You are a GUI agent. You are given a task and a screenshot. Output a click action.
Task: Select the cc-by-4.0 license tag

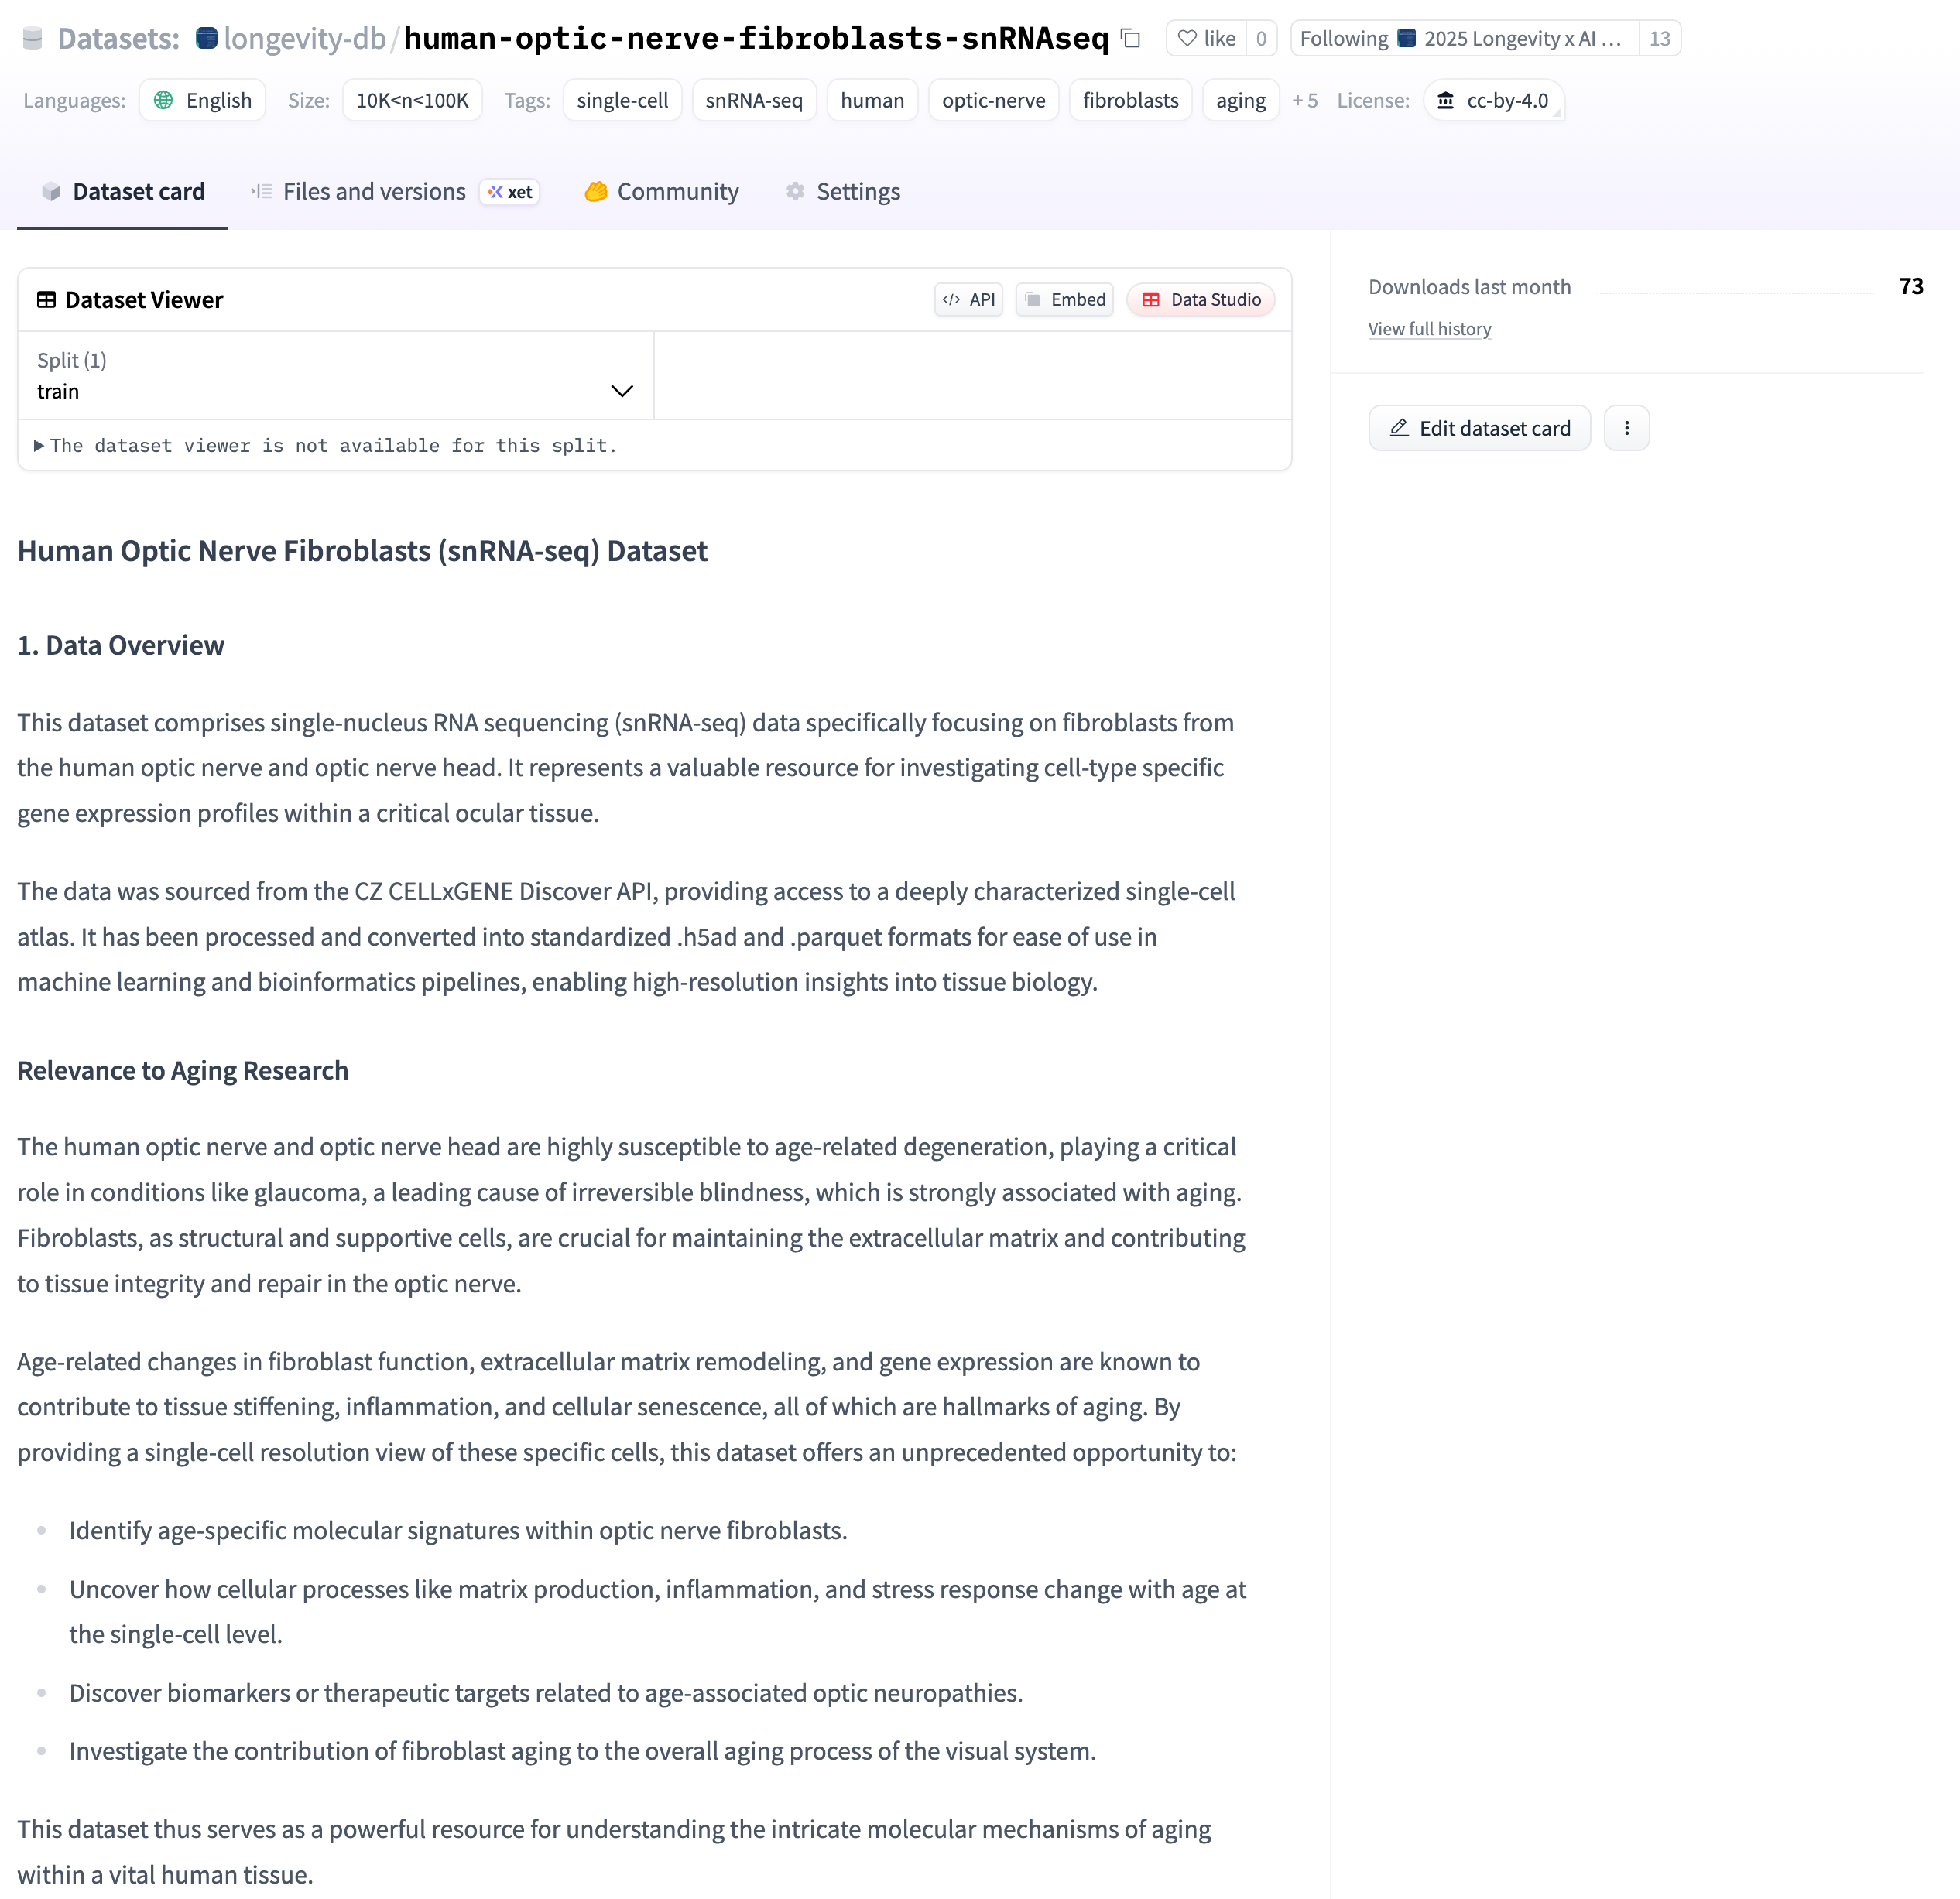1494,101
